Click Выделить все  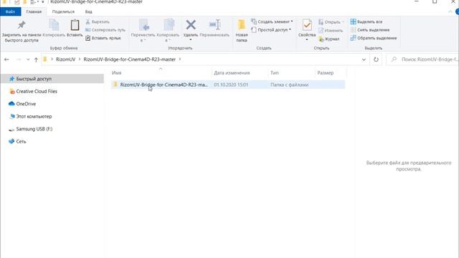(366, 21)
